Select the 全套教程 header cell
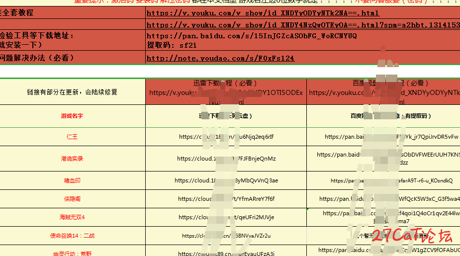 [x=73, y=12]
